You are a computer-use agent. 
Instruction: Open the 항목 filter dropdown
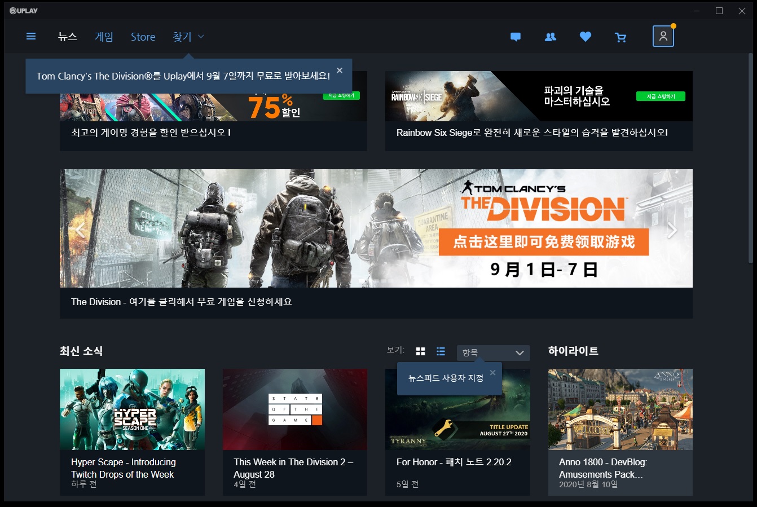(x=493, y=352)
